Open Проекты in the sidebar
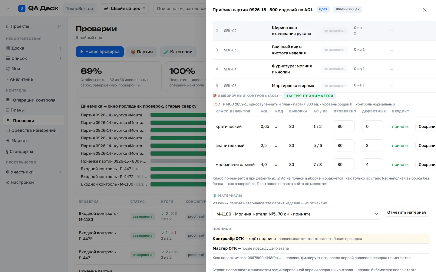436x272 pixels. [34, 26]
